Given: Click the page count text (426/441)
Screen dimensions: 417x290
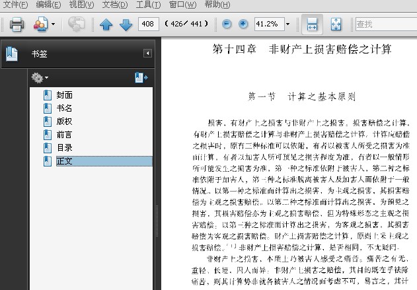Looking at the screenshot, I should point(186,24).
